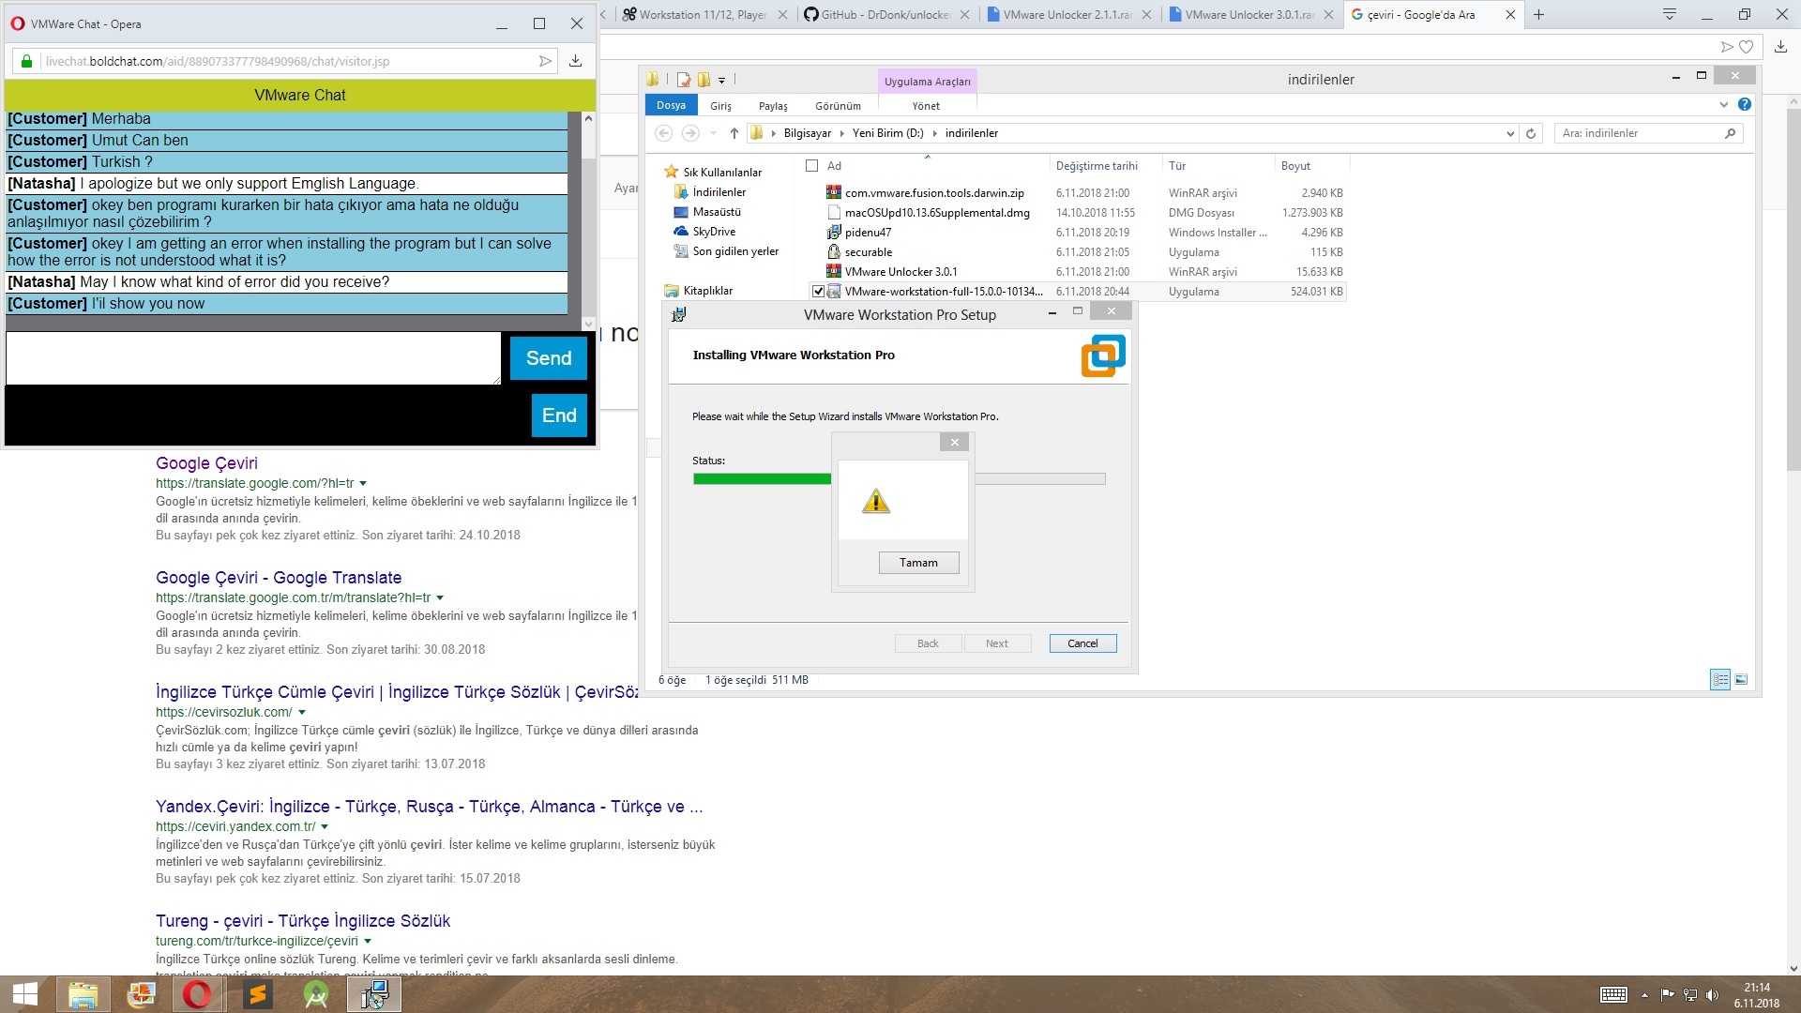Select Kitaplıklar in the navigation pane
The image size is (1801, 1013).
707,291
